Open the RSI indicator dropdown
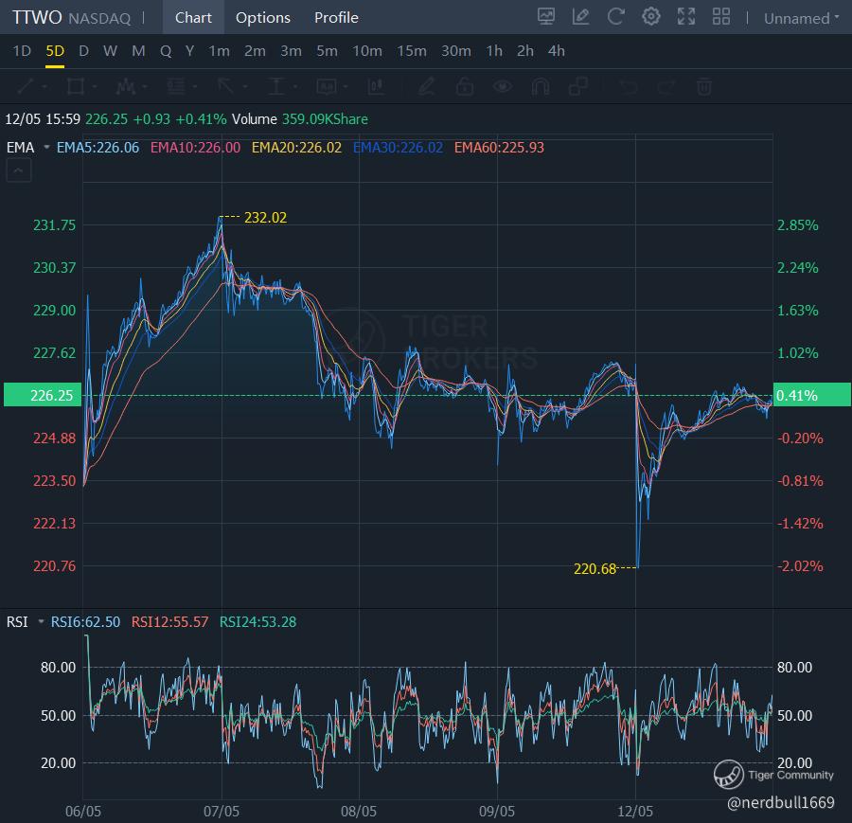 (41, 621)
